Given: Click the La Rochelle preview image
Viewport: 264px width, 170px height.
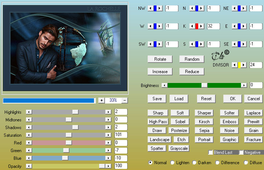Looking at the screenshot, I should click(65, 48).
